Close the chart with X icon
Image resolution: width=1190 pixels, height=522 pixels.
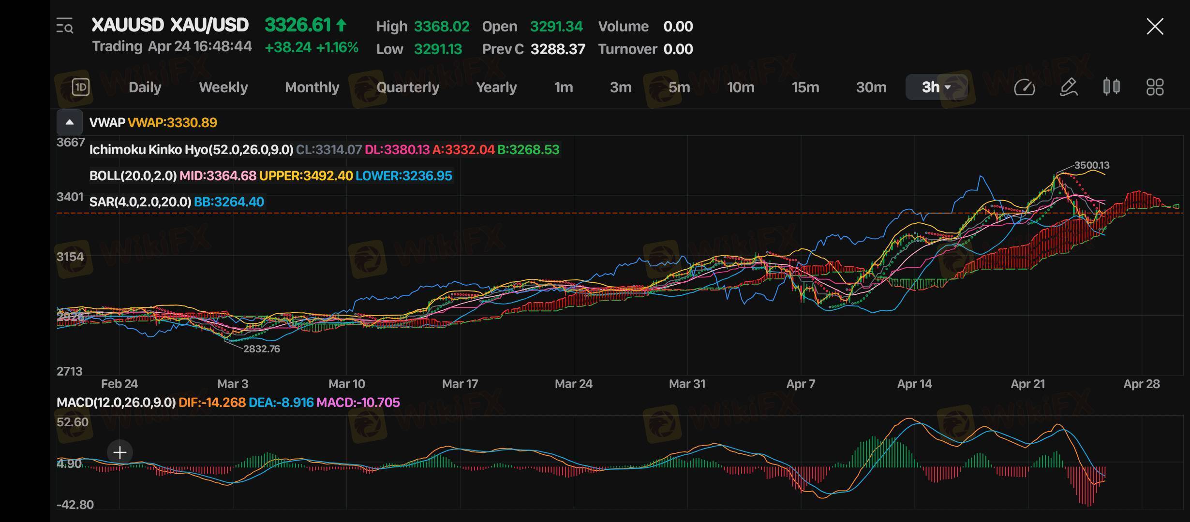pyautogui.click(x=1155, y=26)
